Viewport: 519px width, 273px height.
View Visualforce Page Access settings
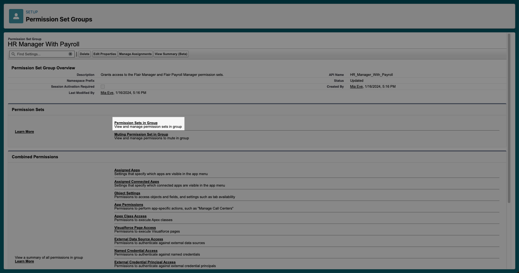(135, 228)
